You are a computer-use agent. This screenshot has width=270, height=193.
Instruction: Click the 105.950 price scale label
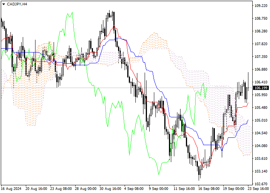(x=261, y=95)
